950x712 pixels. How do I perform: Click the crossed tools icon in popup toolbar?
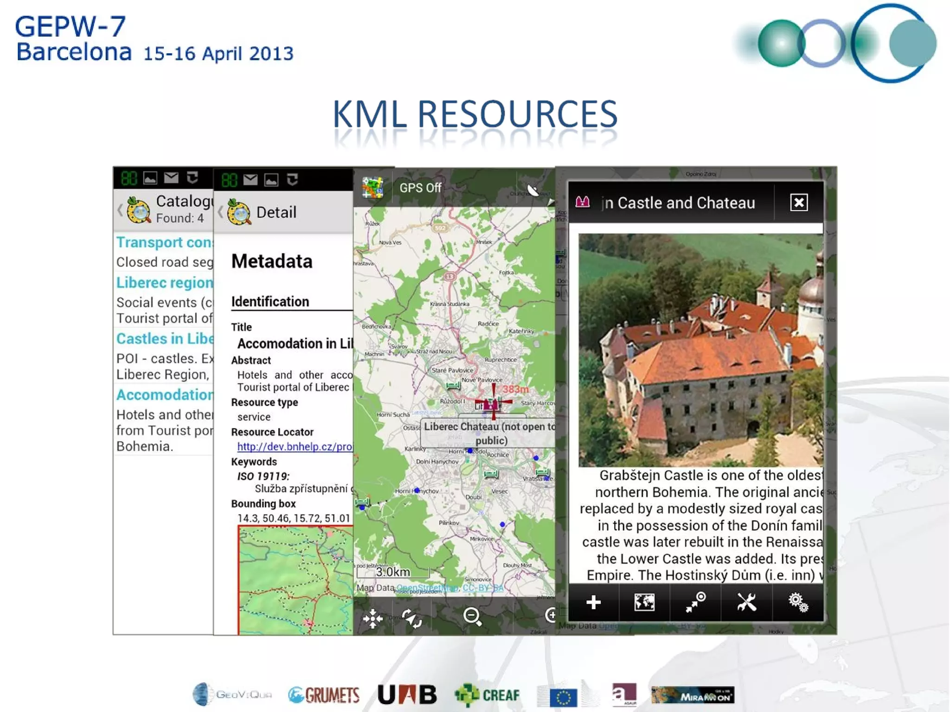point(746,602)
